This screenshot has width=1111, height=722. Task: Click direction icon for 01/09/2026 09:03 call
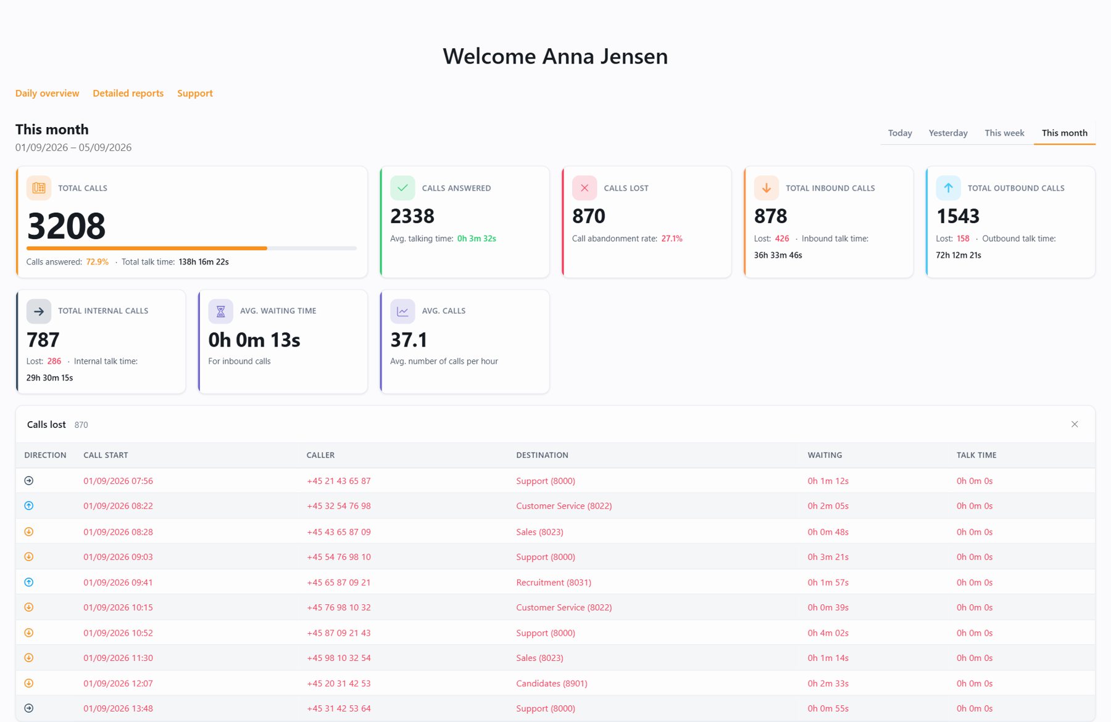click(29, 557)
